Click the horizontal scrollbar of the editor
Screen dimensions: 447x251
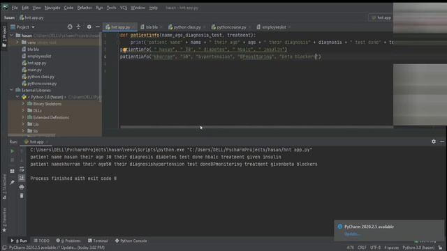coord(256,127)
